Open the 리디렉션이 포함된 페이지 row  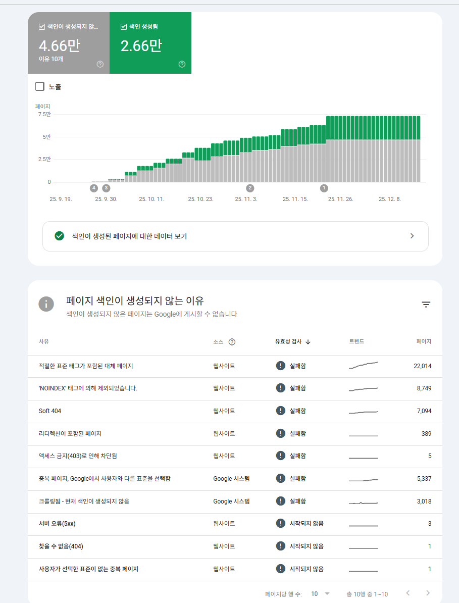(x=70, y=434)
